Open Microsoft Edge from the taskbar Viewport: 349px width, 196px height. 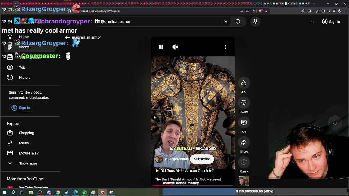[x=76, y=192]
